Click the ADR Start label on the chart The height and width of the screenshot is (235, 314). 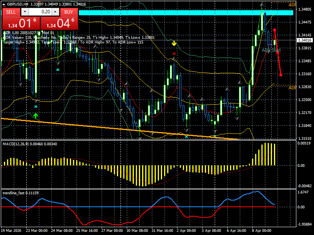(271, 50)
